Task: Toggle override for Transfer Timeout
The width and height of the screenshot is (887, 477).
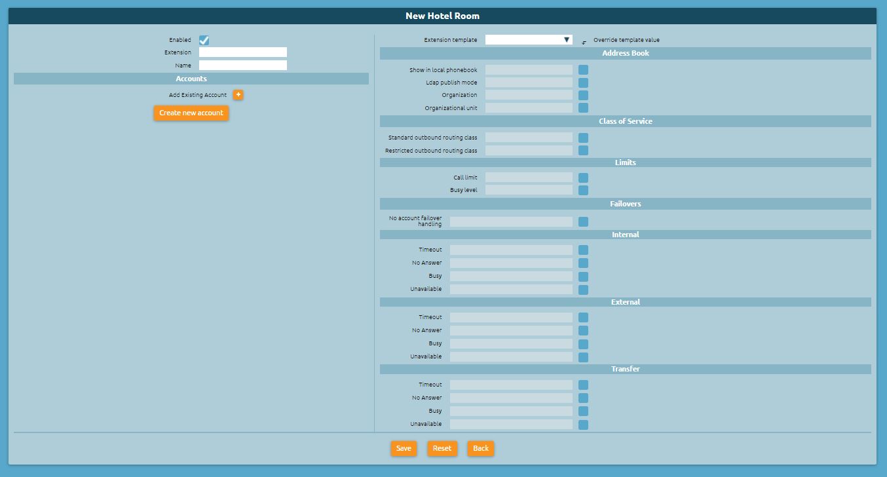Action: [583, 385]
